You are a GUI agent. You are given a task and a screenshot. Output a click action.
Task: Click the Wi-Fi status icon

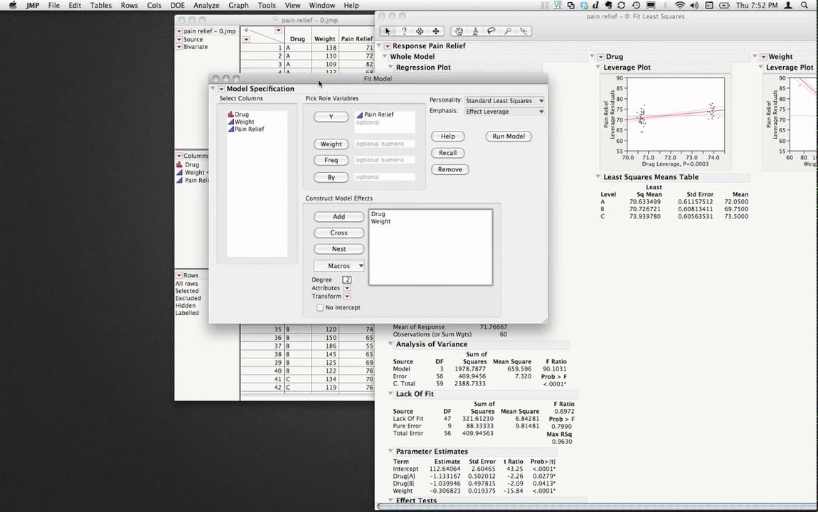tap(679, 5)
